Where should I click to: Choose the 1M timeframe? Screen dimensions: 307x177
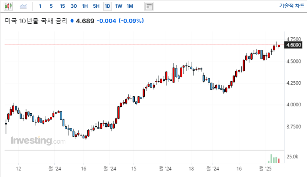click(130, 6)
